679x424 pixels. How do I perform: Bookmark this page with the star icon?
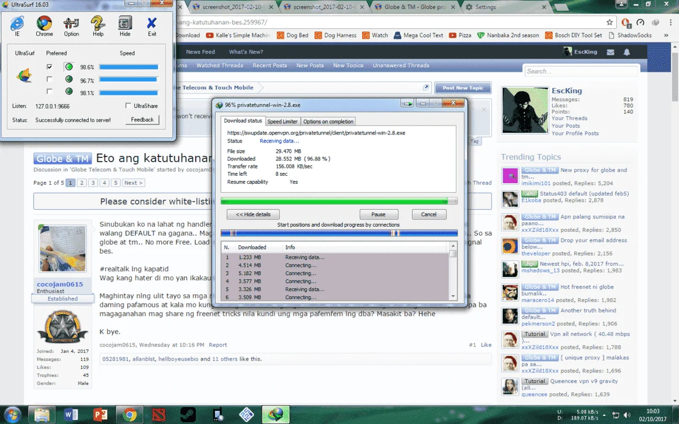pos(609,23)
